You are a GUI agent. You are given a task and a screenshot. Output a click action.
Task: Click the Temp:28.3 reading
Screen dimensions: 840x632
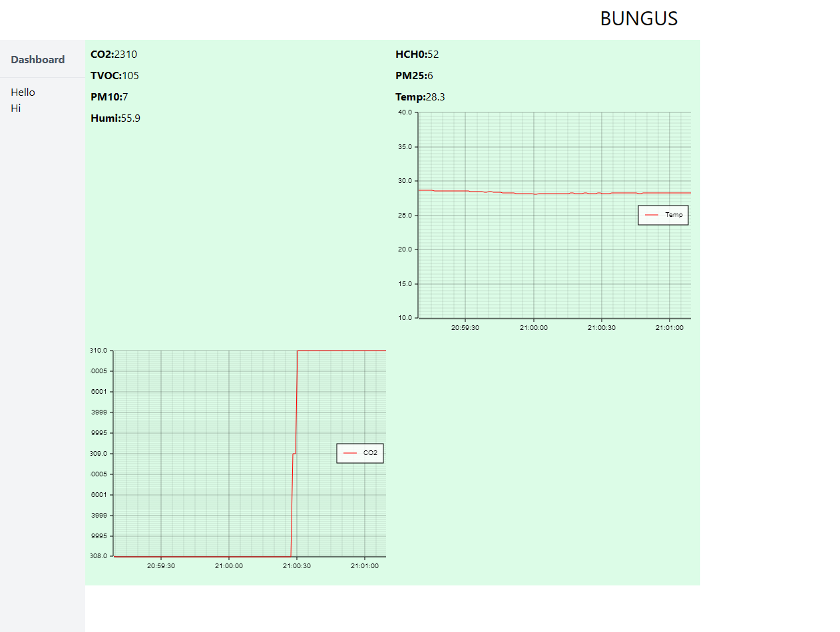pos(420,97)
